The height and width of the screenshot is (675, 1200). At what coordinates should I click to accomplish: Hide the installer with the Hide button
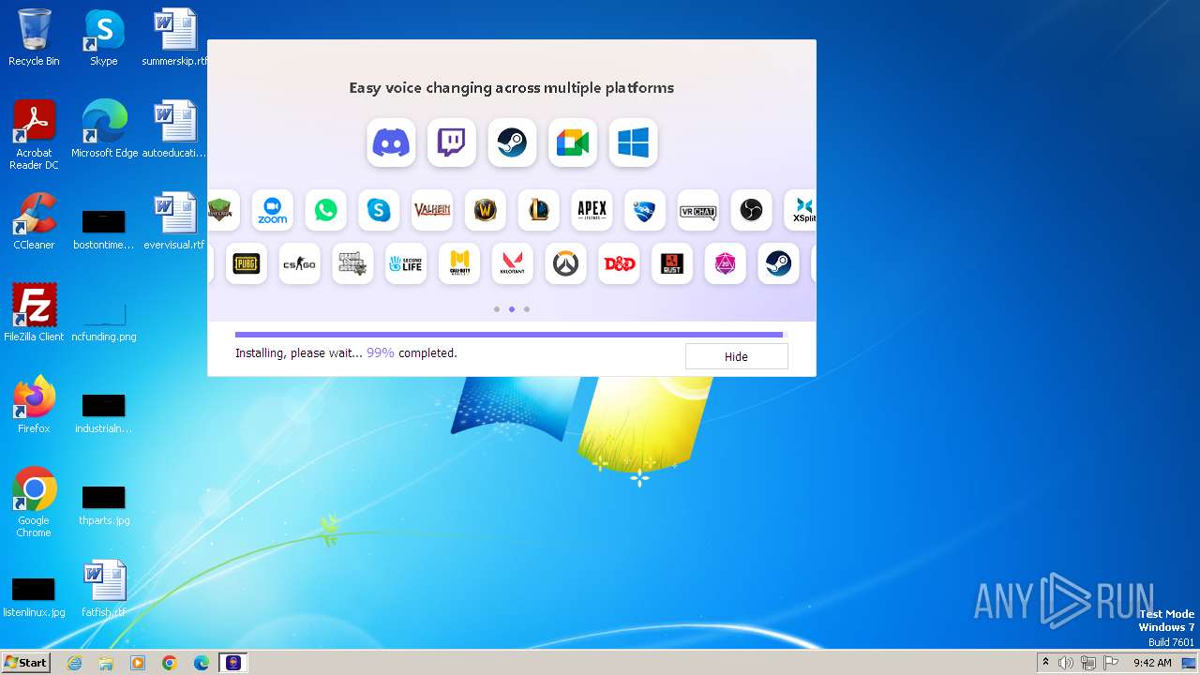pyautogui.click(x=736, y=356)
